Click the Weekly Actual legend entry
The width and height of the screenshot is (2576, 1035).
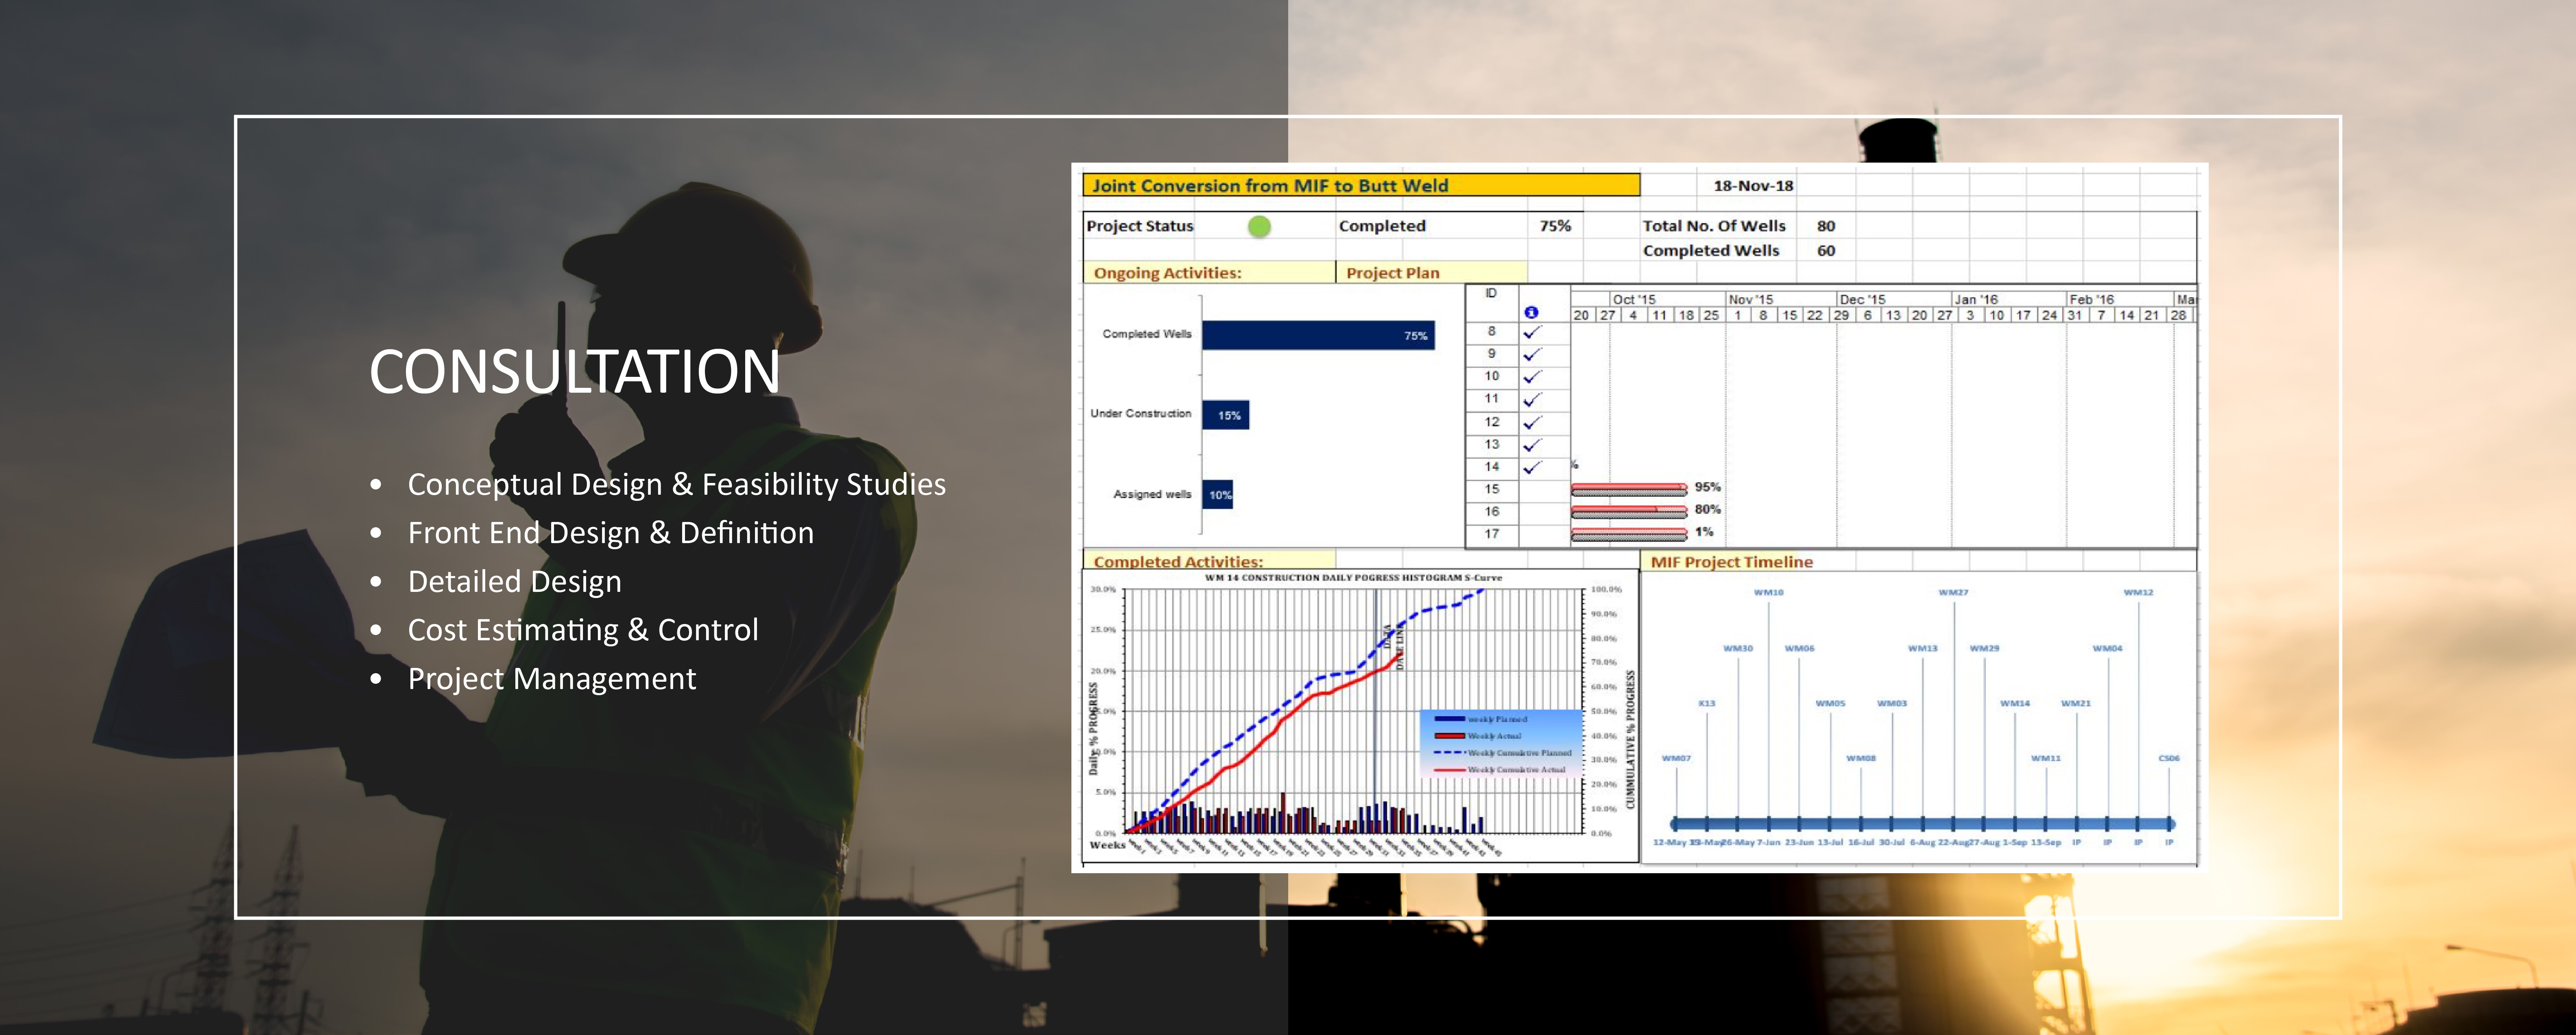pyautogui.click(x=1478, y=736)
